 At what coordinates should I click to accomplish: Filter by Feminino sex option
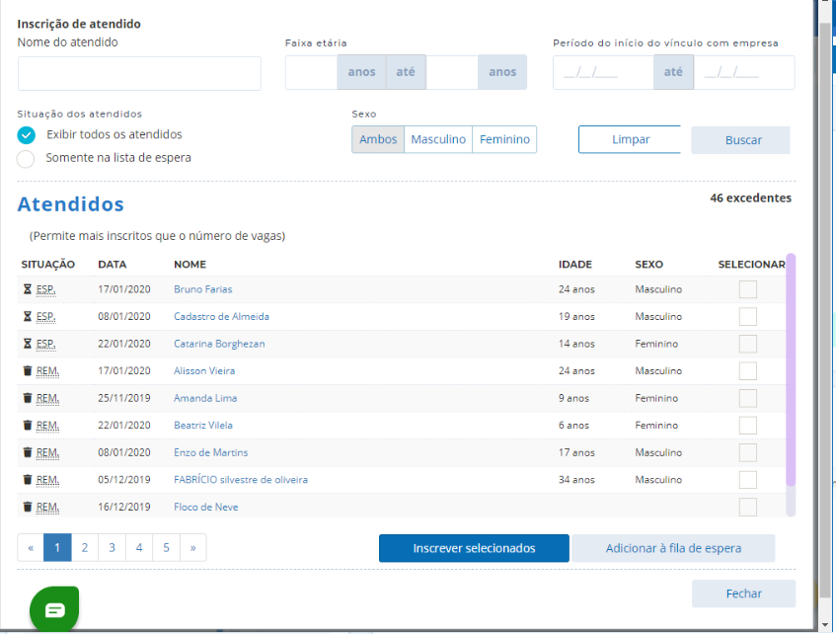click(x=504, y=139)
